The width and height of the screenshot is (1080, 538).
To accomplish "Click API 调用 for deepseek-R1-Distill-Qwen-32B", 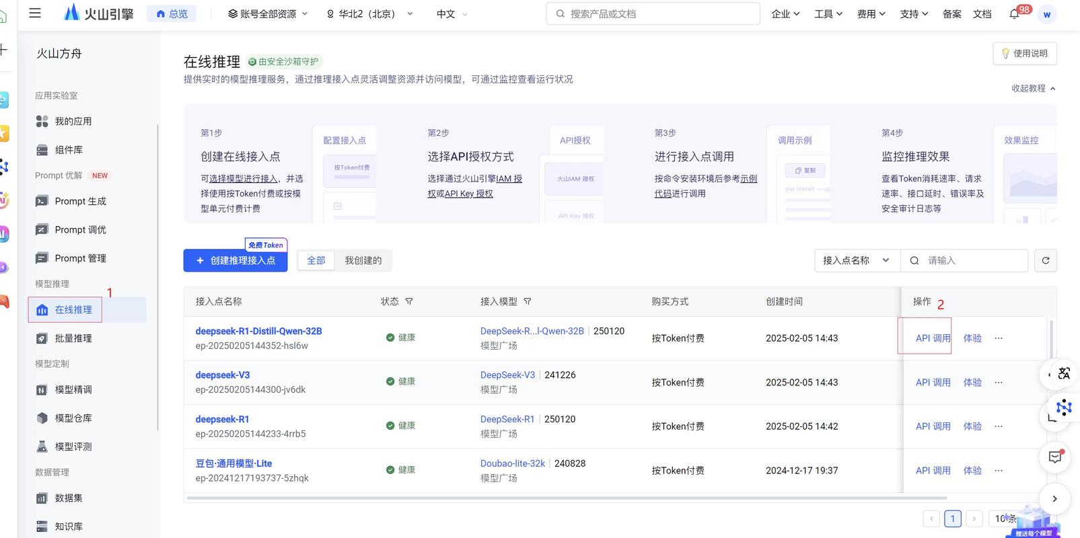I will [933, 338].
